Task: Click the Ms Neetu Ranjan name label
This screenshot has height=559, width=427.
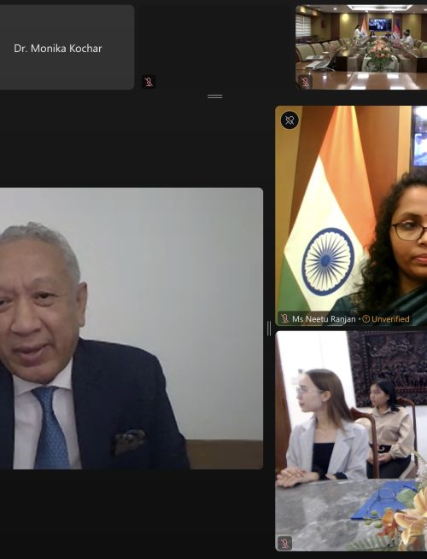Action: click(324, 318)
